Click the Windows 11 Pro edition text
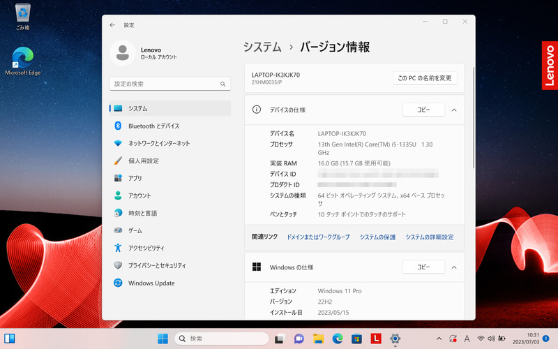 point(340,291)
